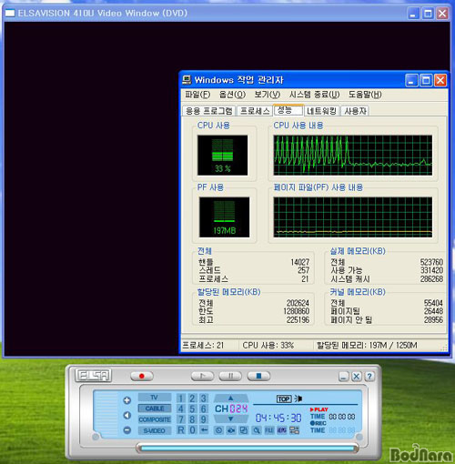Click the 페이지 파일(PF) 사용 내용 graph
The width and height of the screenshot is (455, 464).
point(353,217)
